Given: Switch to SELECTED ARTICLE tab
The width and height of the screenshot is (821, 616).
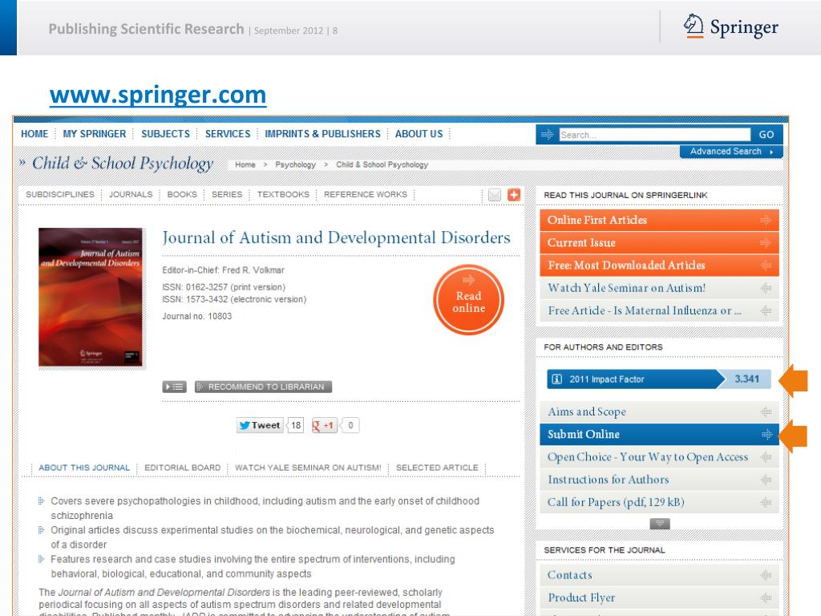Looking at the screenshot, I should click(x=437, y=468).
